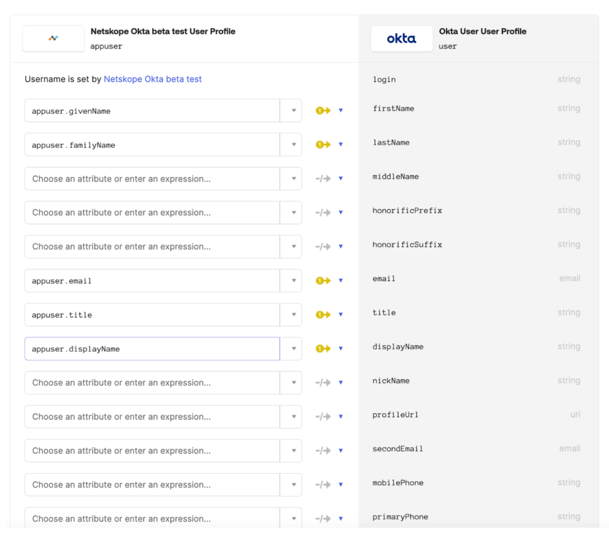
Task: Click the 'uri' type label
Action: pos(575,414)
